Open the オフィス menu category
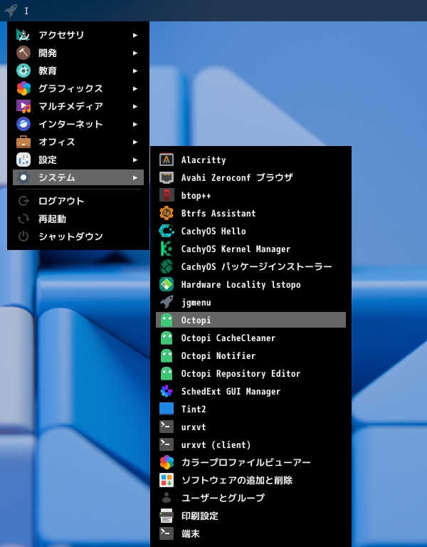This screenshot has width=427, height=547. tap(78, 142)
